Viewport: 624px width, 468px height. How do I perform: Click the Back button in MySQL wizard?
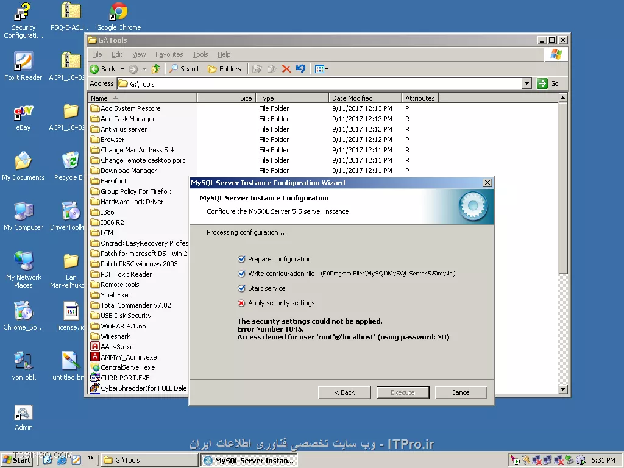point(344,392)
